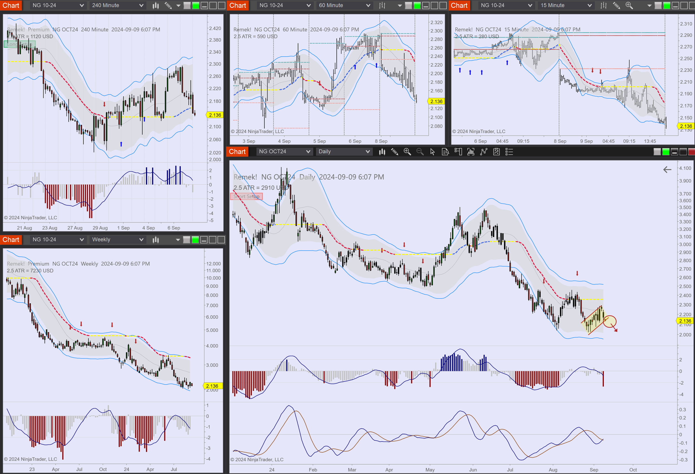Select Chart tab of 60 Minute window

pyautogui.click(x=238, y=5)
